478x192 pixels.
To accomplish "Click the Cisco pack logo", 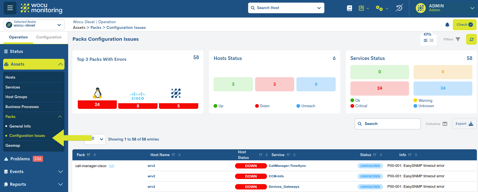I will [138, 96].
